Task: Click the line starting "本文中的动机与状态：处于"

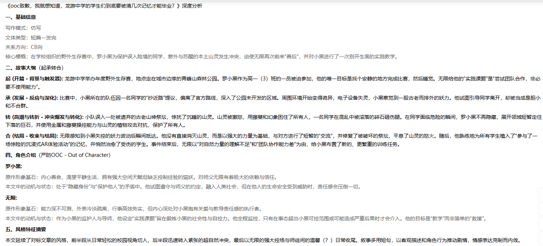Action: pos(183,187)
